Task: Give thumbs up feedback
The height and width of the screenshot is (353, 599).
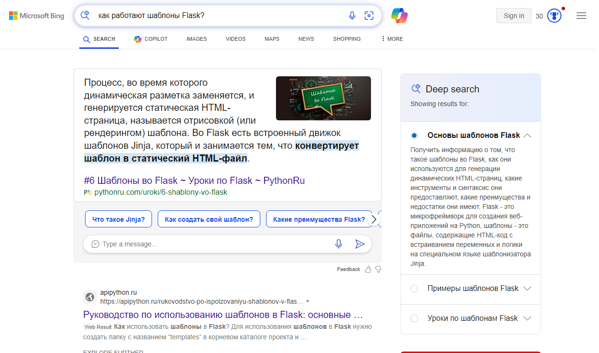Action: [x=368, y=269]
